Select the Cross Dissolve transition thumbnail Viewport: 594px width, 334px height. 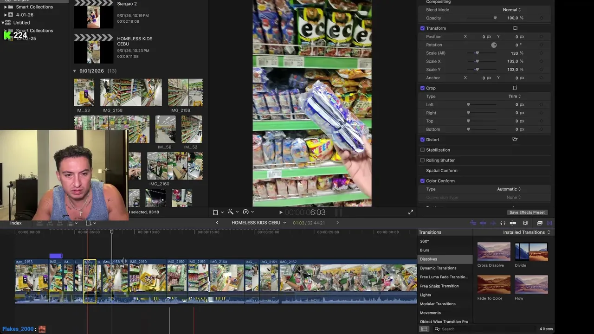point(494,251)
